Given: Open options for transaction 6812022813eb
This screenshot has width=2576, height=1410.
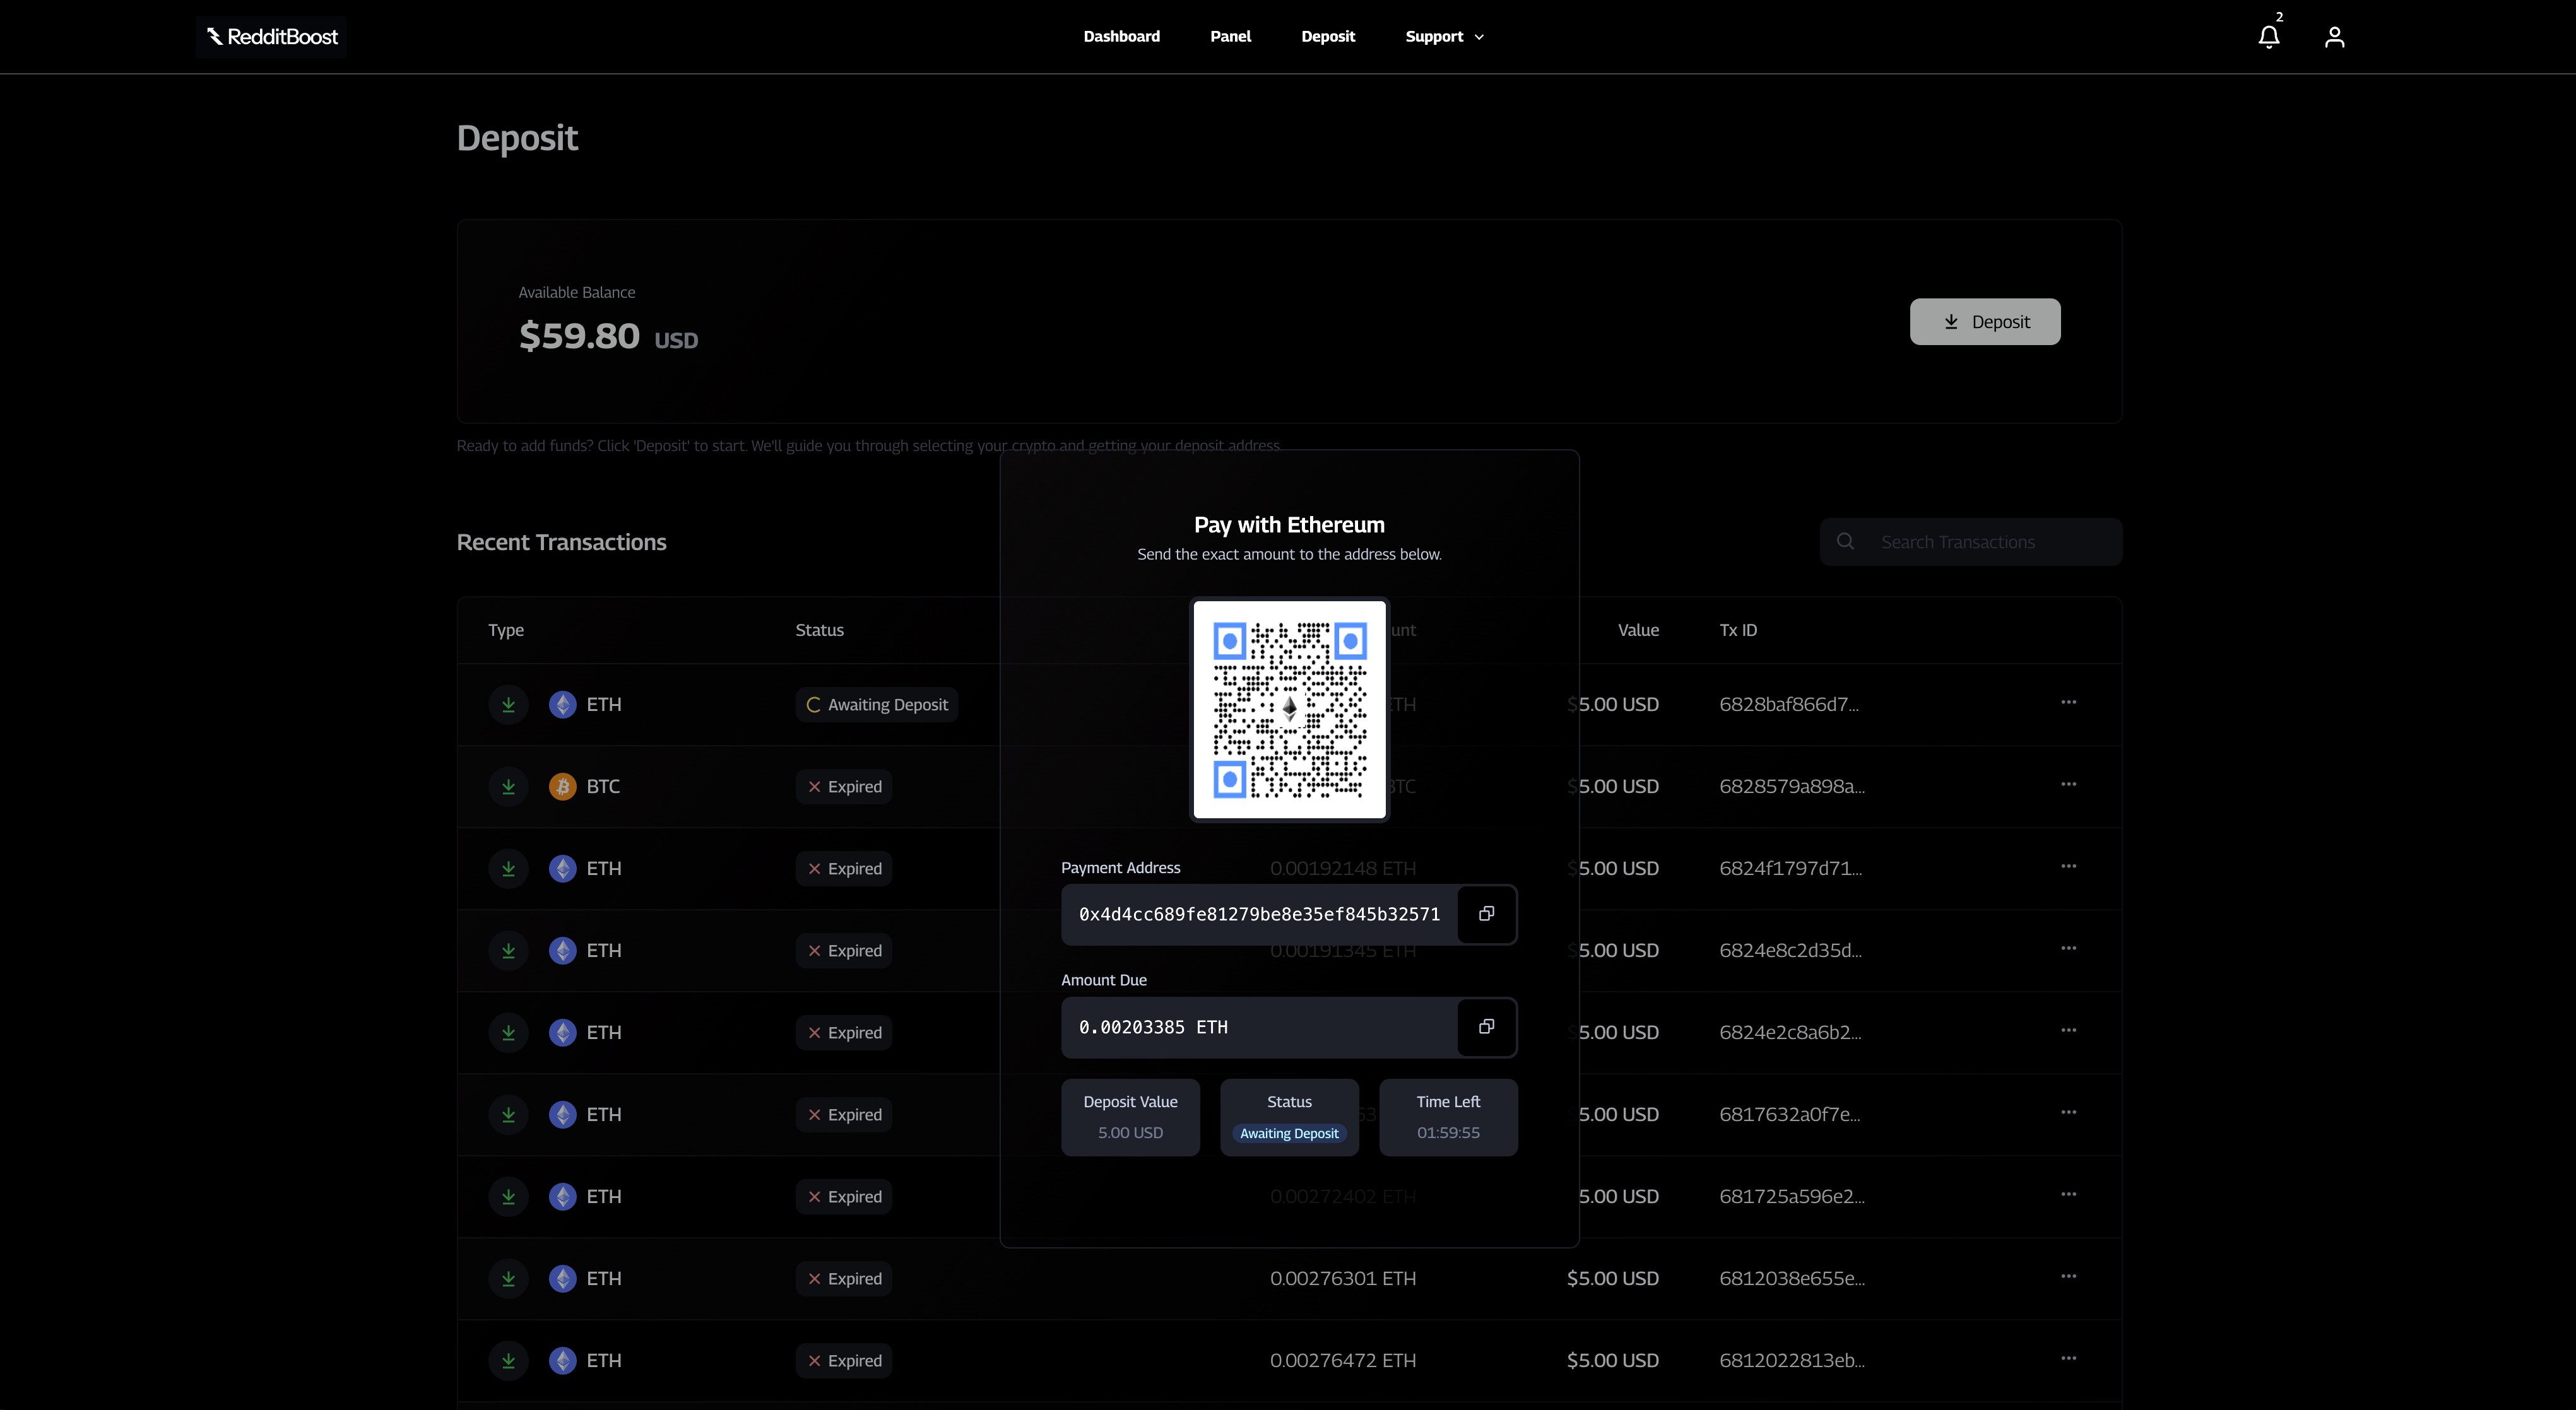Looking at the screenshot, I should [x=2068, y=1359].
